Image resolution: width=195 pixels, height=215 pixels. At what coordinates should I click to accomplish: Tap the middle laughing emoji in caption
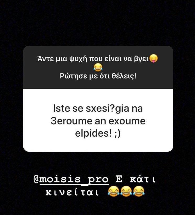tap(126, 191)
